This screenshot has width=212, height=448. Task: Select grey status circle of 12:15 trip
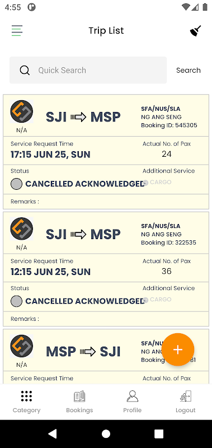pyautogui.click(x=16, y=301)
